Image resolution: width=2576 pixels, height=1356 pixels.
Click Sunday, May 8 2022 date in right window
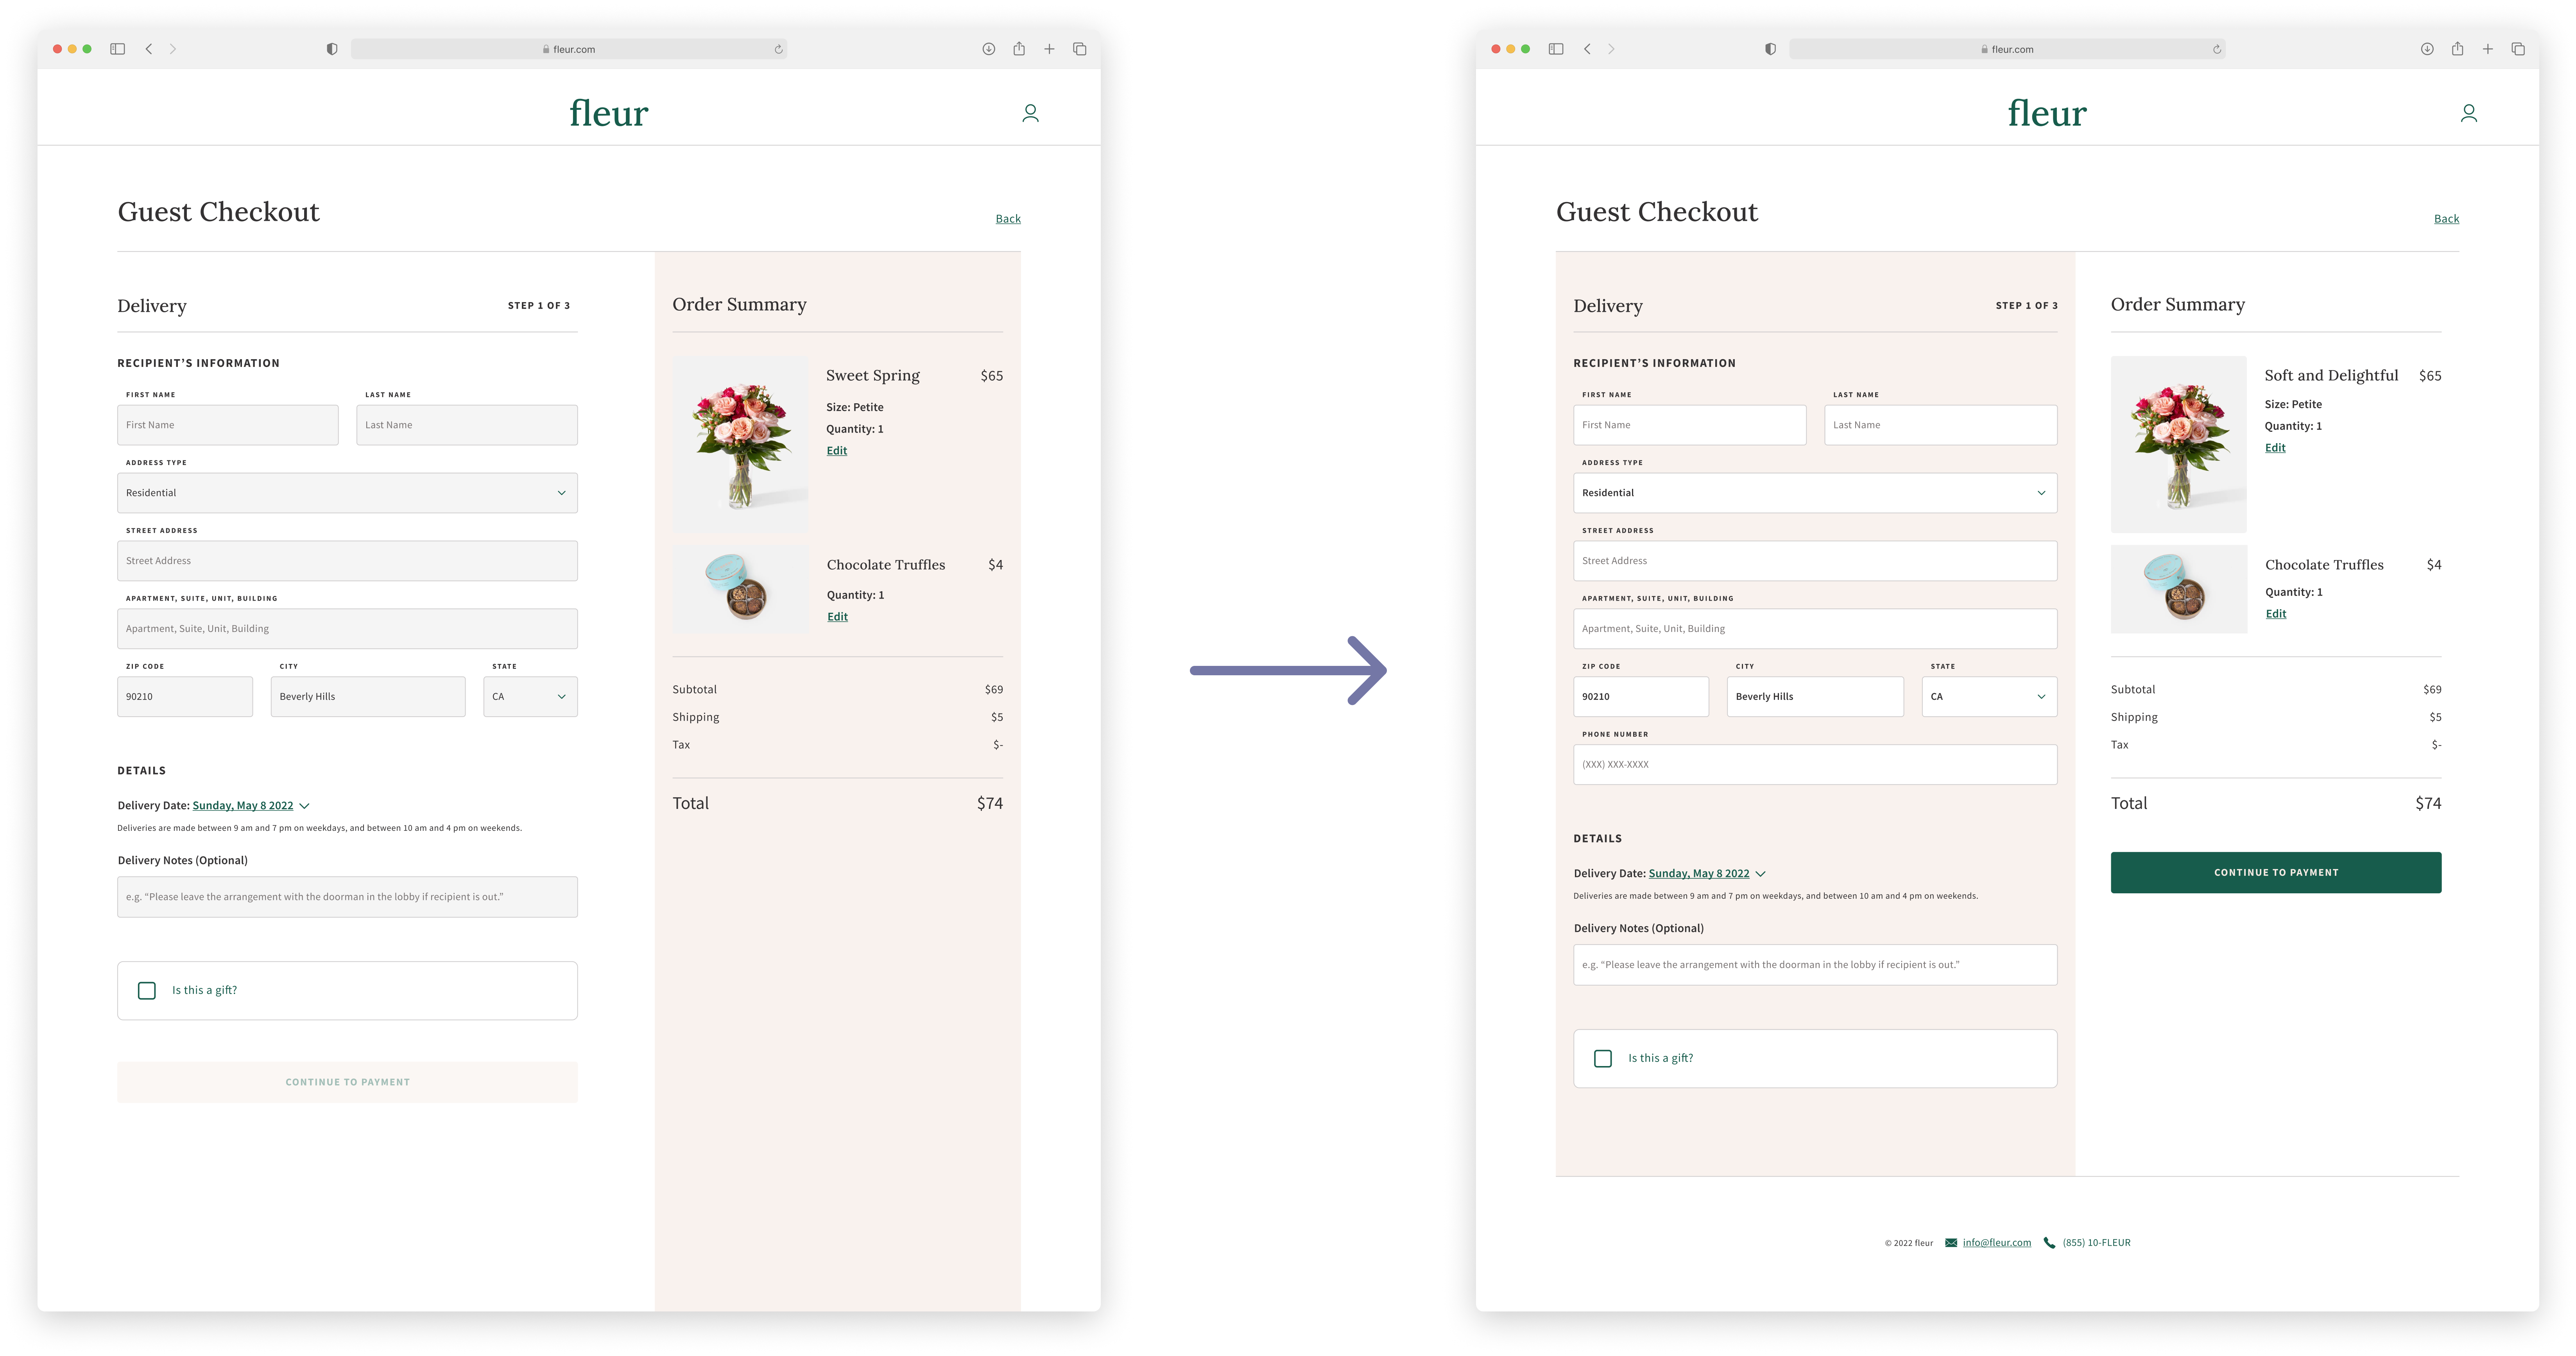pyautogui.click(x=1699, y=874)
